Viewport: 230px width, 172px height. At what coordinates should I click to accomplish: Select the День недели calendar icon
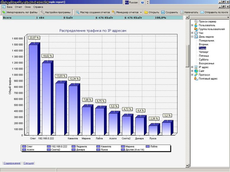coord(196,37)
